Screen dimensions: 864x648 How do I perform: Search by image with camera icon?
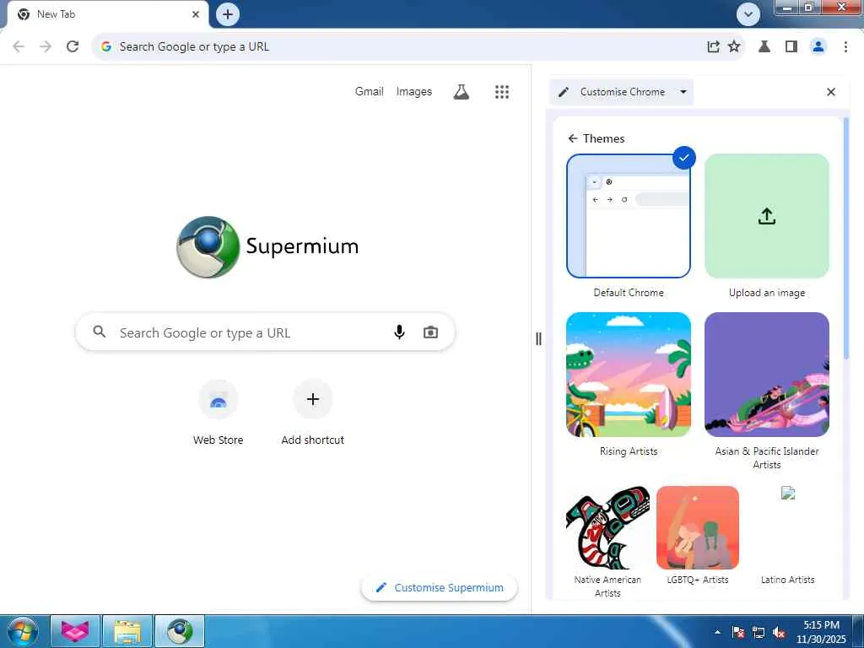pos(430,332)
